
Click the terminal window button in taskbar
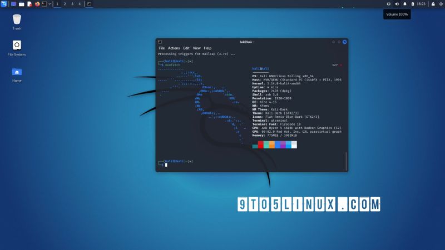point(89,4)
